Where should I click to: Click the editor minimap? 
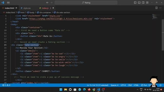coord(156,17)
